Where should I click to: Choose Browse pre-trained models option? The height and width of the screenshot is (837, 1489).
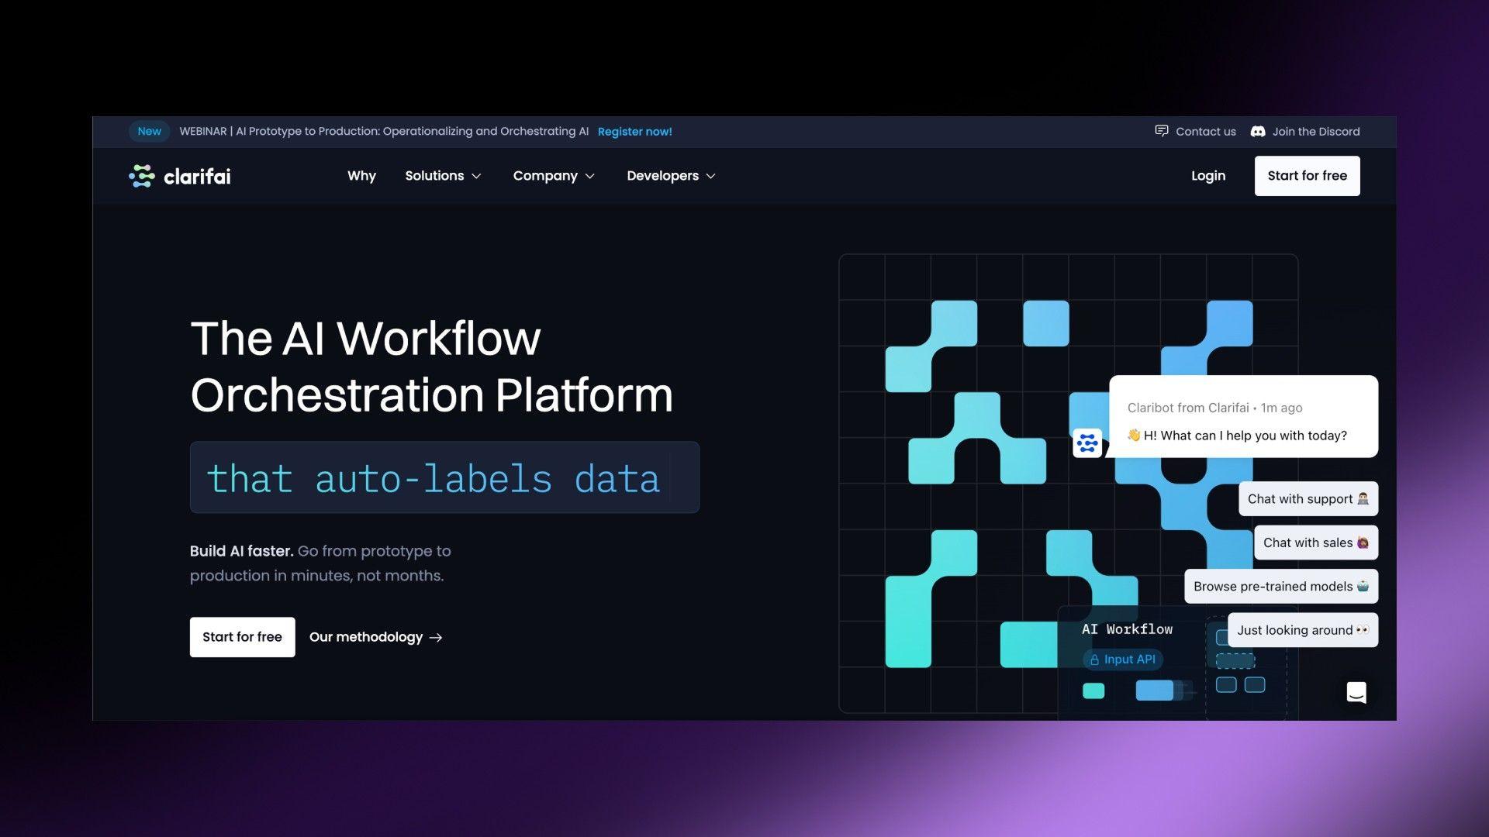1281,587
